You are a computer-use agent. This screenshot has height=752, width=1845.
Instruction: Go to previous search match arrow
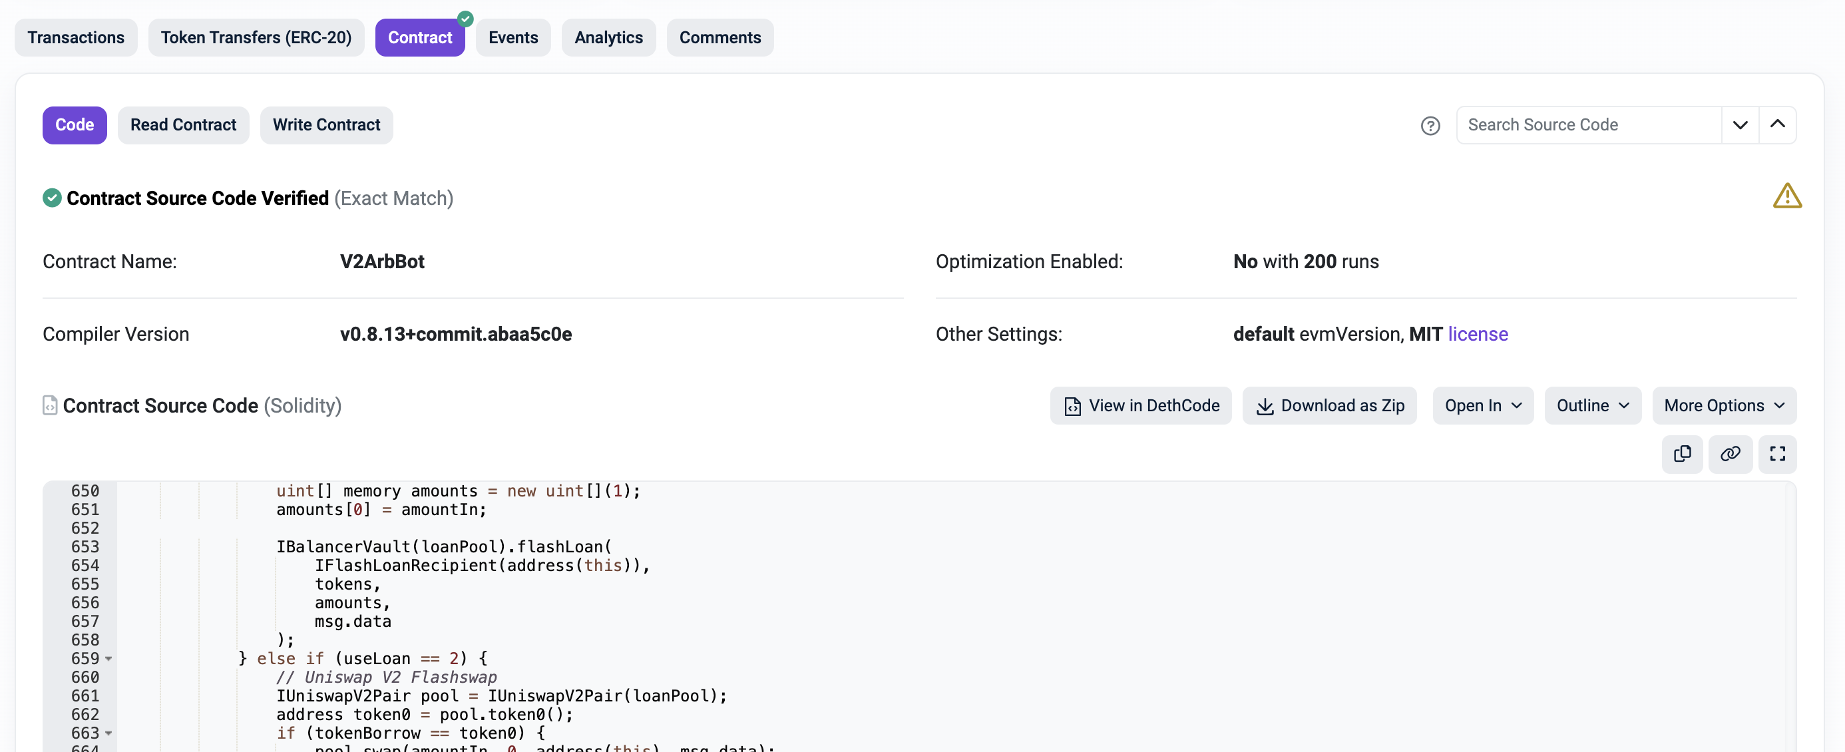(x=1777, y=125)
